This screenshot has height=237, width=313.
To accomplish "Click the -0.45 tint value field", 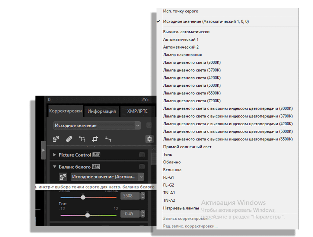I will point(130,214).
